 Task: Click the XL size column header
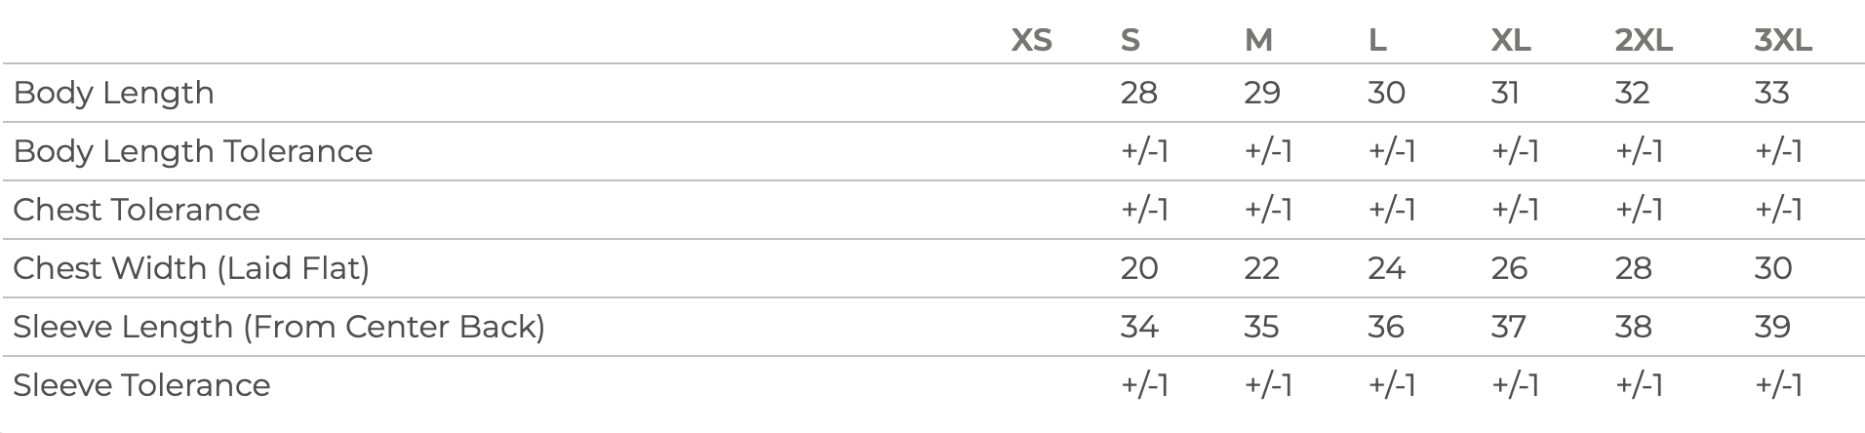coord(1511,40)
